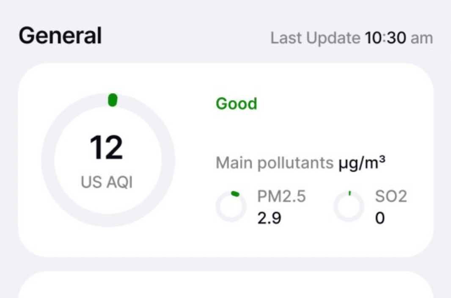Image resolution: width=451 pixels, height=298 pixels.
Task: Click the "US AQI" label
Action: (x=107, y=182)
